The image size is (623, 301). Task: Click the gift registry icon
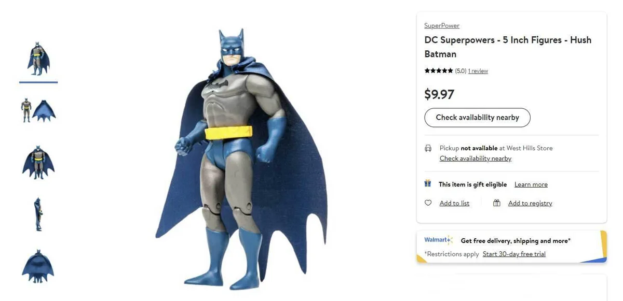click(x=497, y=203)
